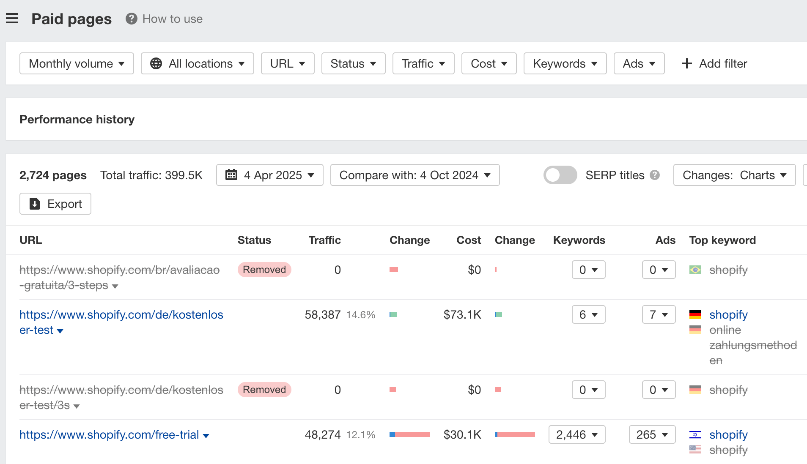
Task: Open the Cost filter menu
Action: [489, 63]
